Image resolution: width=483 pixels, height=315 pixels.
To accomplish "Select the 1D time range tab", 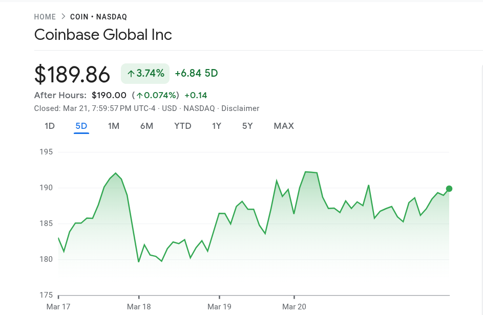I will point(50,126).
